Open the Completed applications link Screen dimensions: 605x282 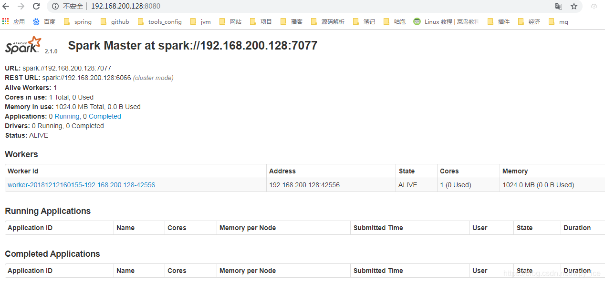pyautogui.click(x=105, y=116)
